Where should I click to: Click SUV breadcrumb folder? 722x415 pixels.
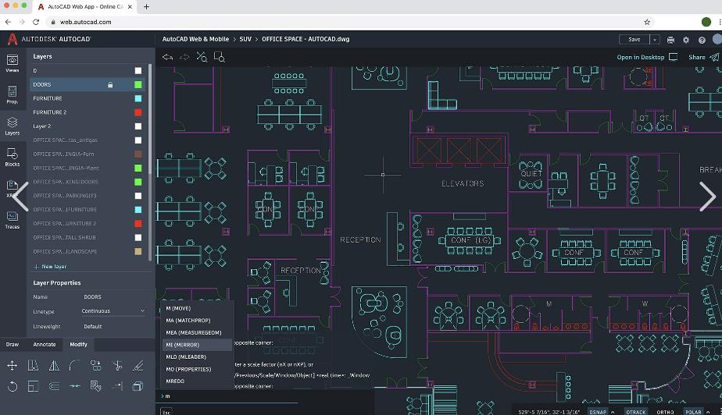[245, 39]
